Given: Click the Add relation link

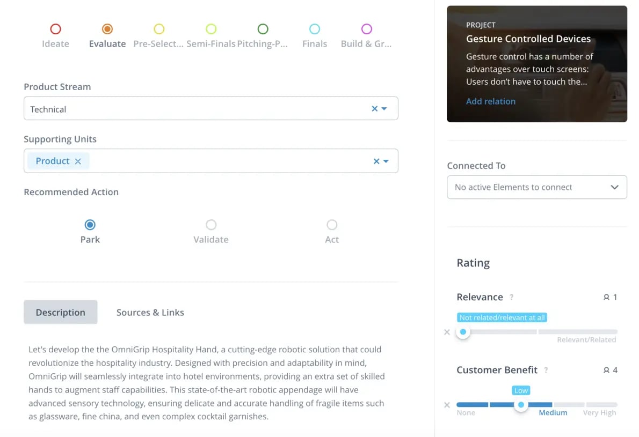Looking at the screenshot, I should [490, 101].
